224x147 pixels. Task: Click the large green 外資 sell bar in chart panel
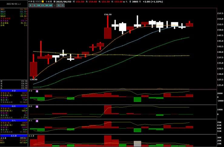tap(137, 99)
